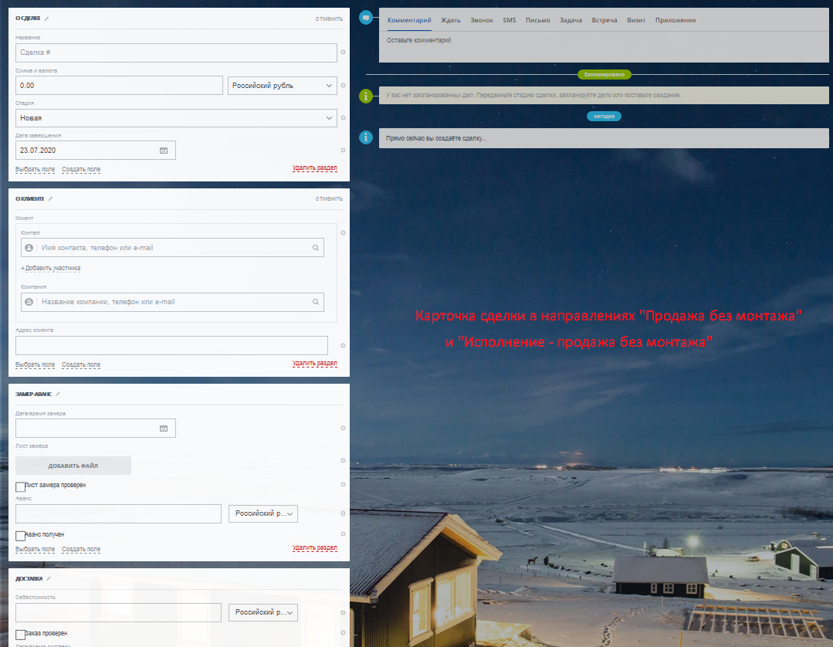The image size is (833, 647).
Task: Click Создать поле in ЗАМЕР-АВАНС section
Action: coord(81,549)
